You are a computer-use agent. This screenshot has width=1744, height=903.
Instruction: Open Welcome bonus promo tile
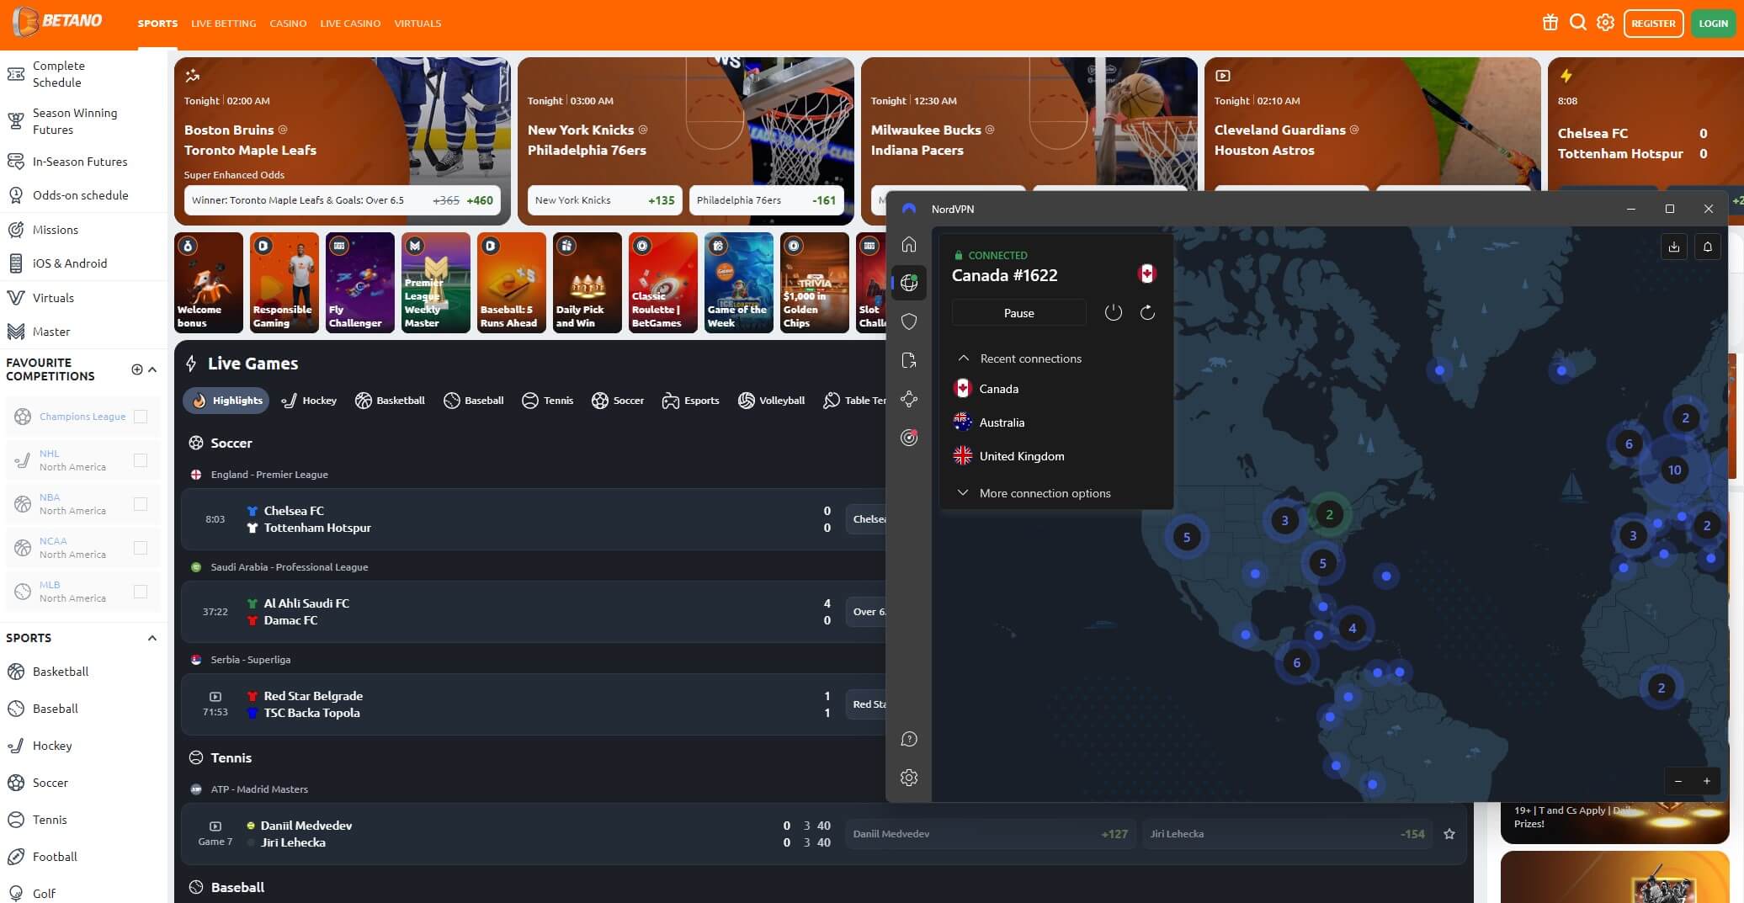209,283
